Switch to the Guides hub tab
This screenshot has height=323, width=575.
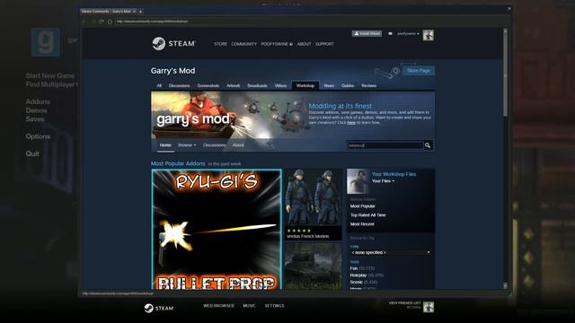348,86
